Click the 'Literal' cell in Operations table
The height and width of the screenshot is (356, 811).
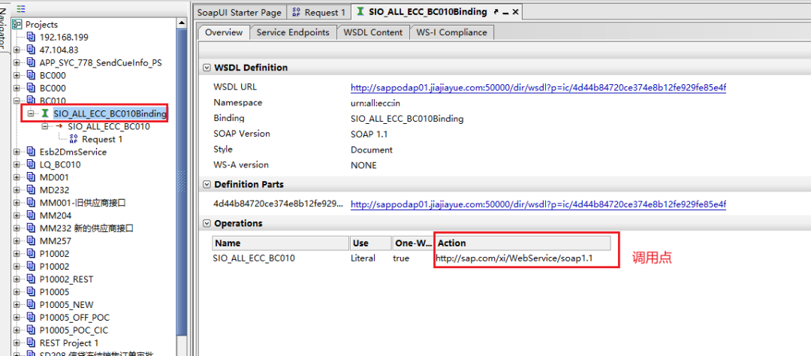tap(363, 258)
